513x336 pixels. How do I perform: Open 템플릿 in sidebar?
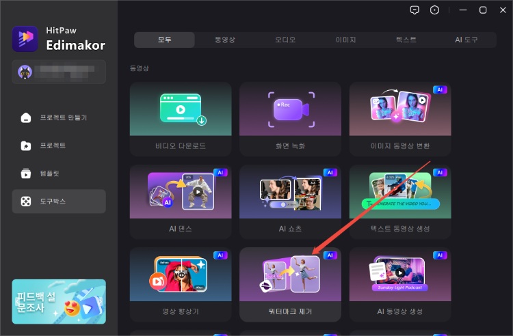(59, 173)
